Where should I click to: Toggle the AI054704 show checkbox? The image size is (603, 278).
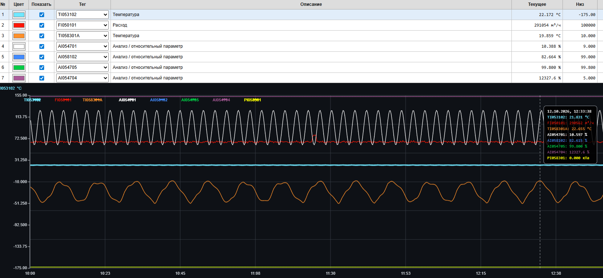point(42,78)
